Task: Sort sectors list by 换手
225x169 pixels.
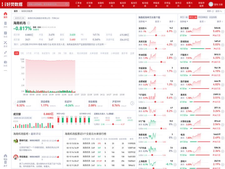Action: (x=220, y=22)
